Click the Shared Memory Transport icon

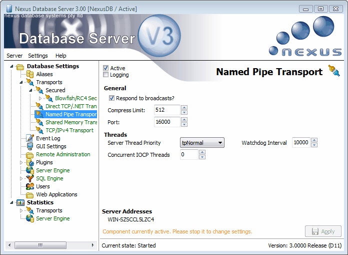pyautogui.click(x=39, y=122)
